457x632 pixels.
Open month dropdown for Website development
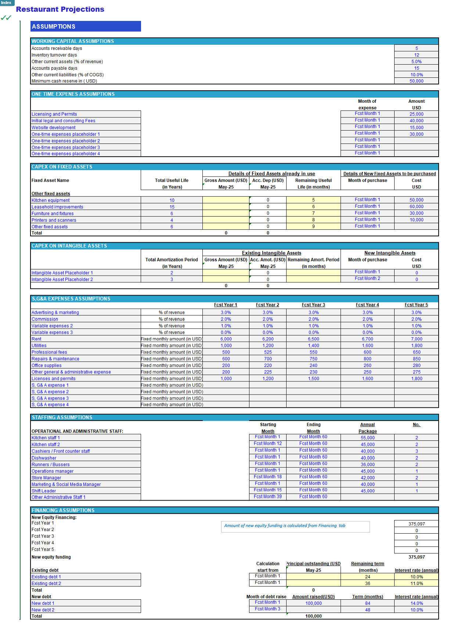(x=367, y=127)
